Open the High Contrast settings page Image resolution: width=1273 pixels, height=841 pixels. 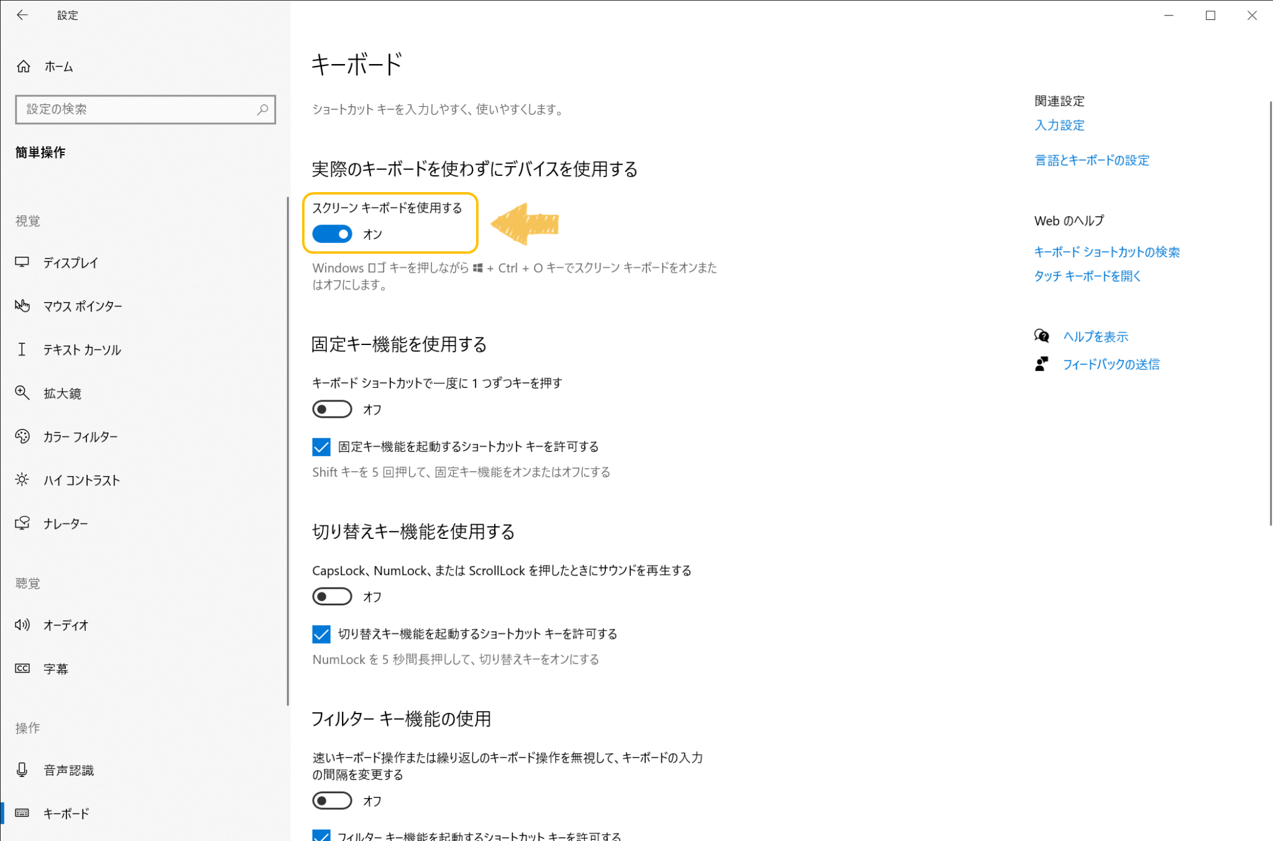(81, 480)
